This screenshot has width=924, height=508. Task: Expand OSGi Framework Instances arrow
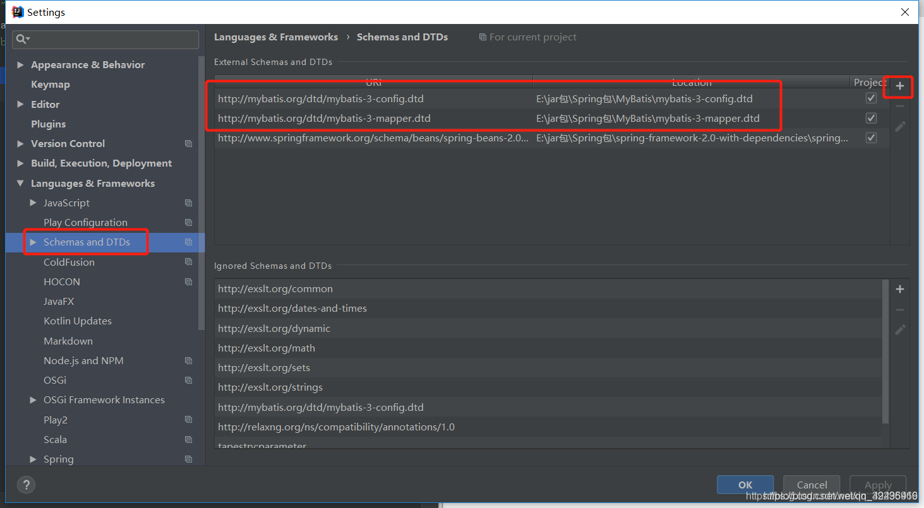click(33, 400)
